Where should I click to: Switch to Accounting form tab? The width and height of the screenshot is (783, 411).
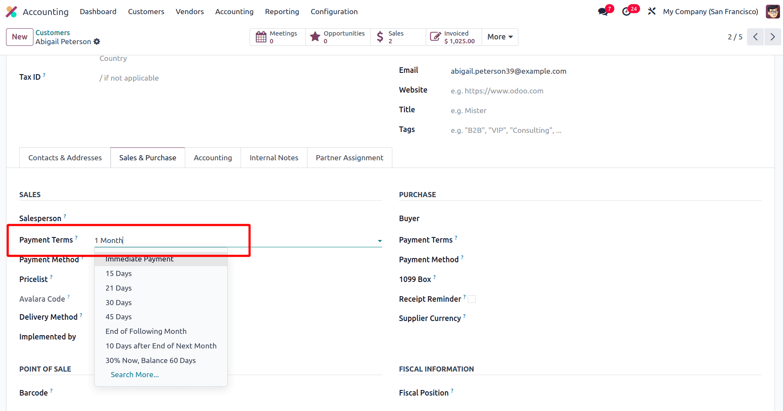213,158
